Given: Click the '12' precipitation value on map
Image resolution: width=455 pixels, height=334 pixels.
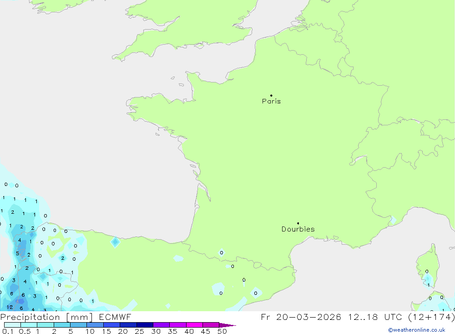Looking at the screenshot, I should coord(10,307).
